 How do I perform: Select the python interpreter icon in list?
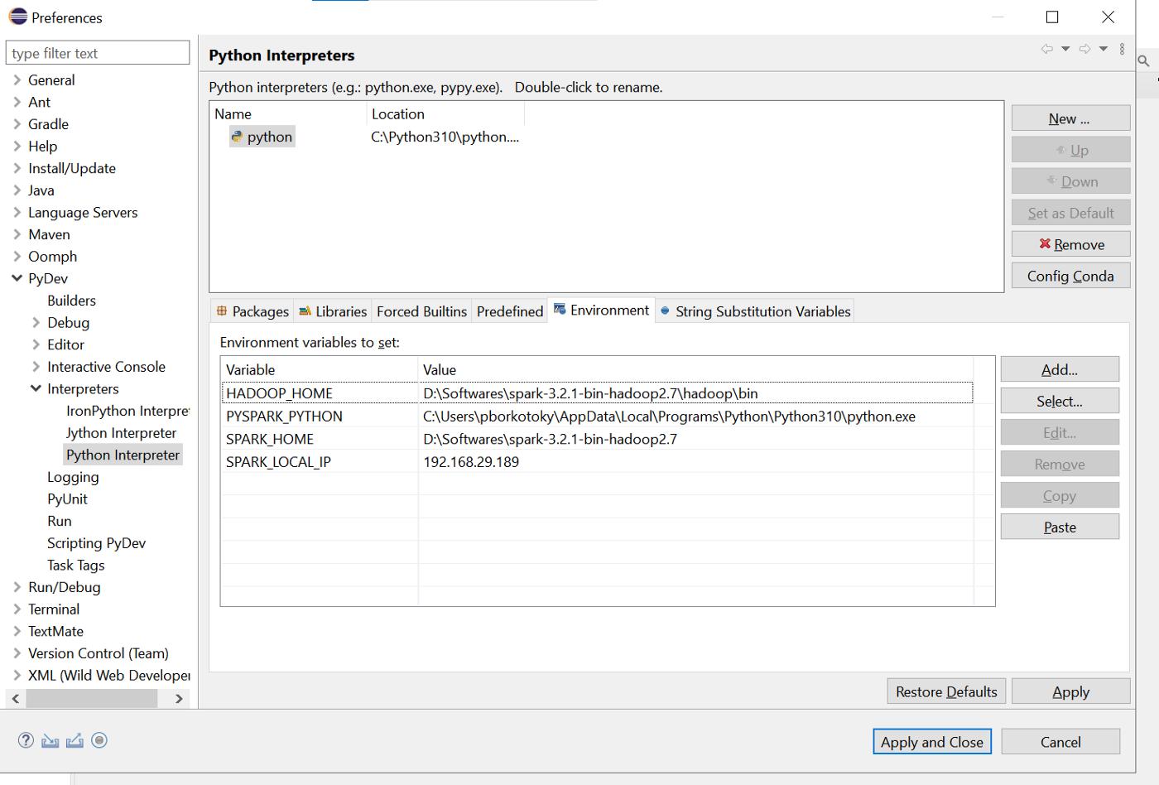(237, 137)
